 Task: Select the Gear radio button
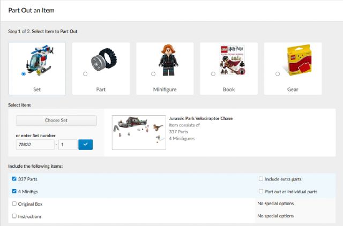click(x=277, y=74)
